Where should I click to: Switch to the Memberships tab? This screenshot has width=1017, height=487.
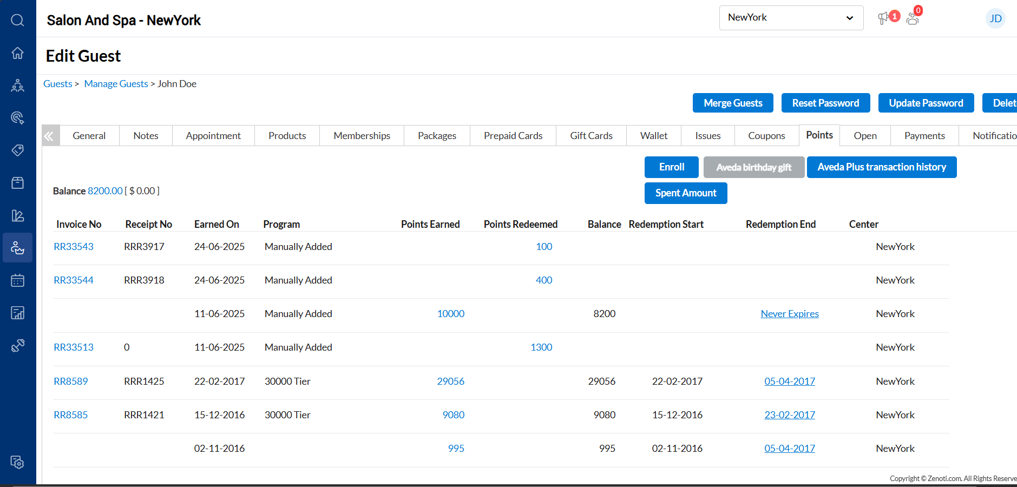pyautogui.click(x=362, y=136)
